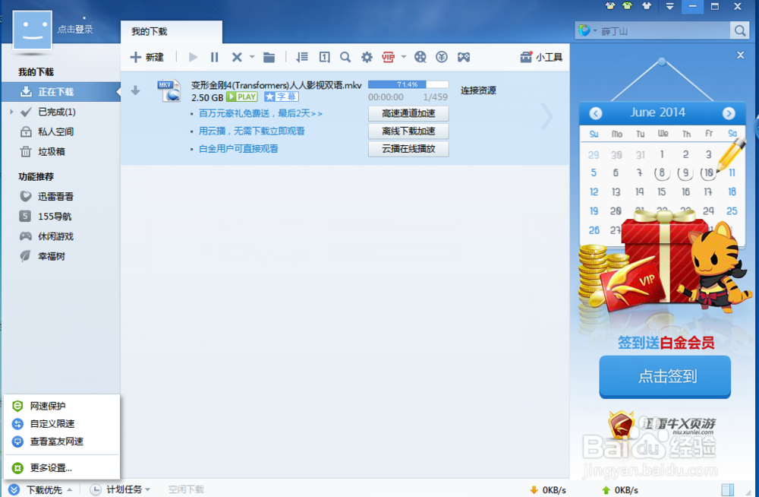Click the search magnifier button top right
This screenshot has height=497, width=759.
point(739,31)
